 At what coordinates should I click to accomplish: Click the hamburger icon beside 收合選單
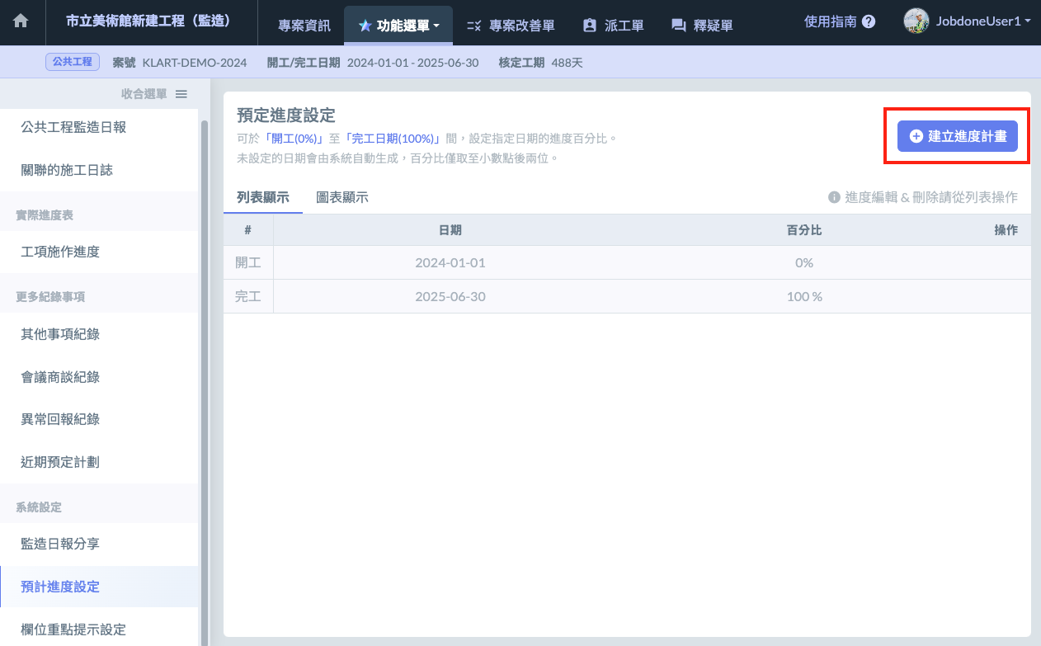[181, 94]
